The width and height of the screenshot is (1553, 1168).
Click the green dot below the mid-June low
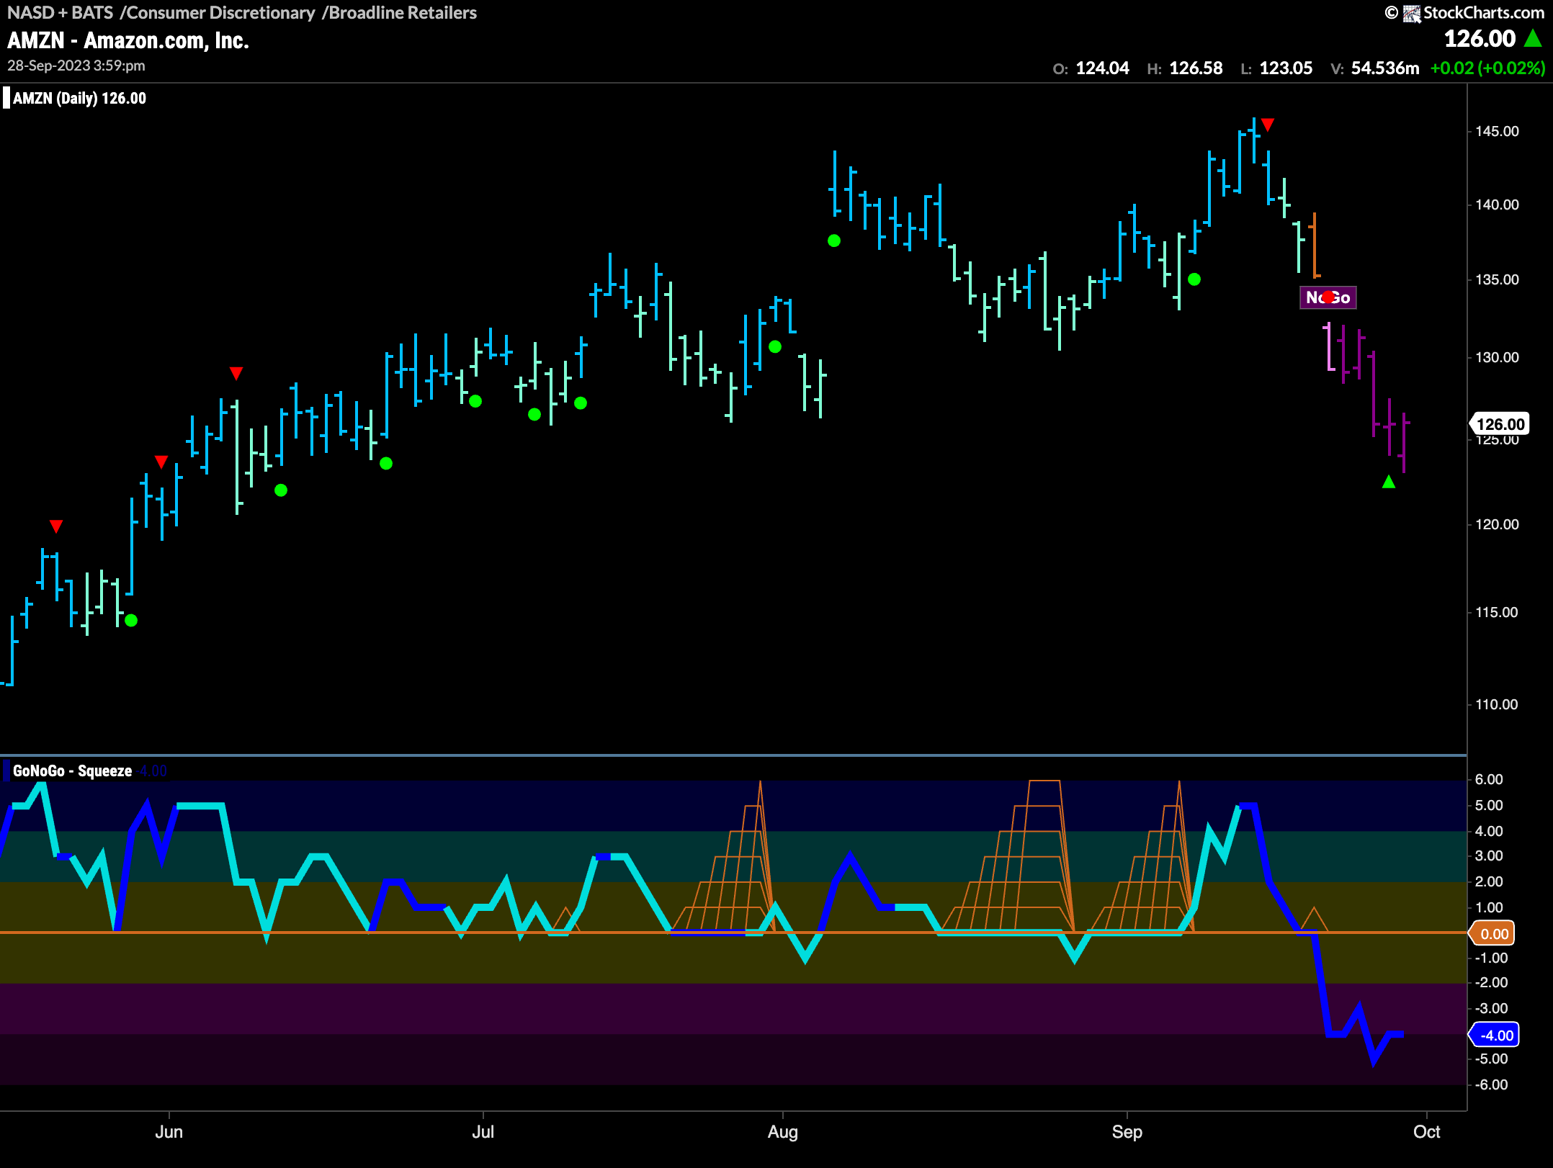(281, 490)
